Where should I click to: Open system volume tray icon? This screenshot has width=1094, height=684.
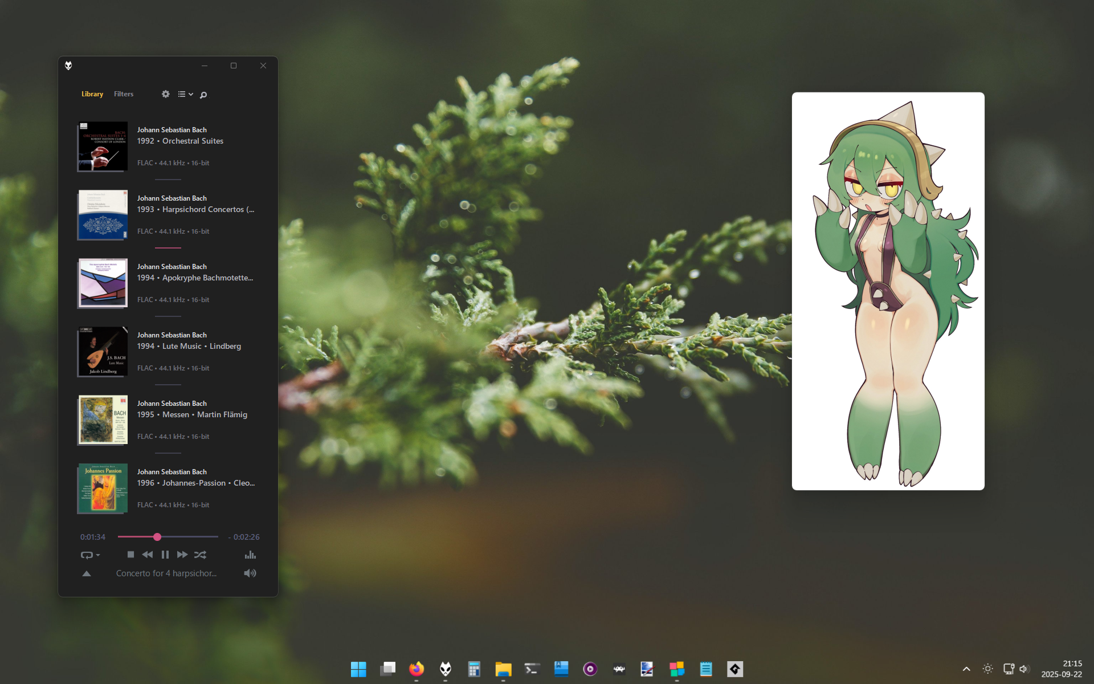(1024, 669)
